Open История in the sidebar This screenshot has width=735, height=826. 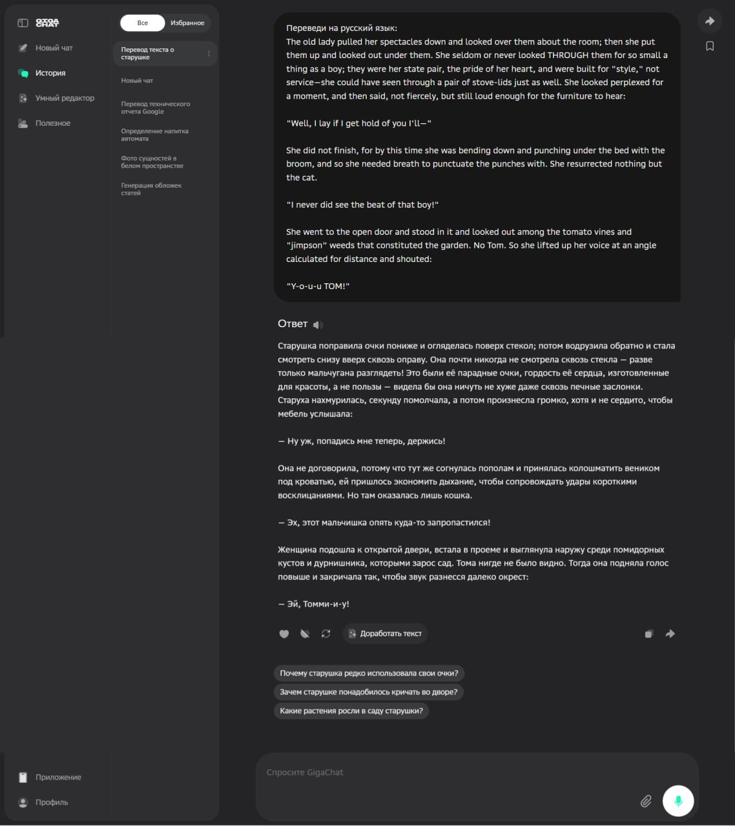pos(50,73)
